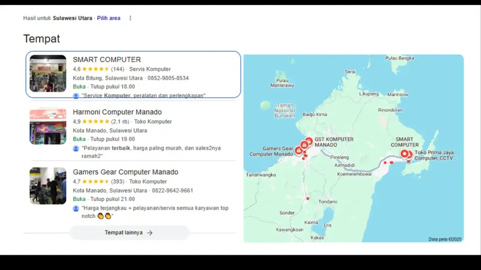Click the Likupang label on the map
The height and width of the screenshot is (270, 481).
click(x=369, y=94)
